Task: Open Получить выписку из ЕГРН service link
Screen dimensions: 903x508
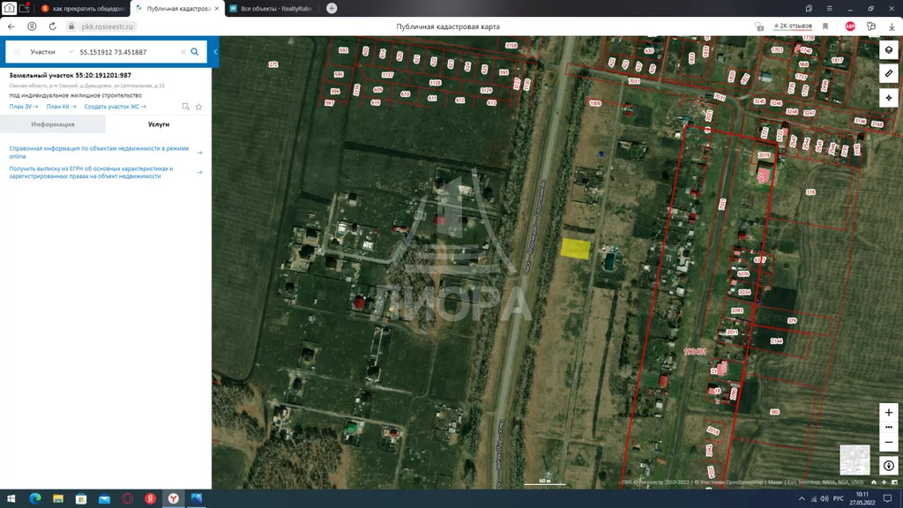Action: pyautogui.click(x=91, y=172)
